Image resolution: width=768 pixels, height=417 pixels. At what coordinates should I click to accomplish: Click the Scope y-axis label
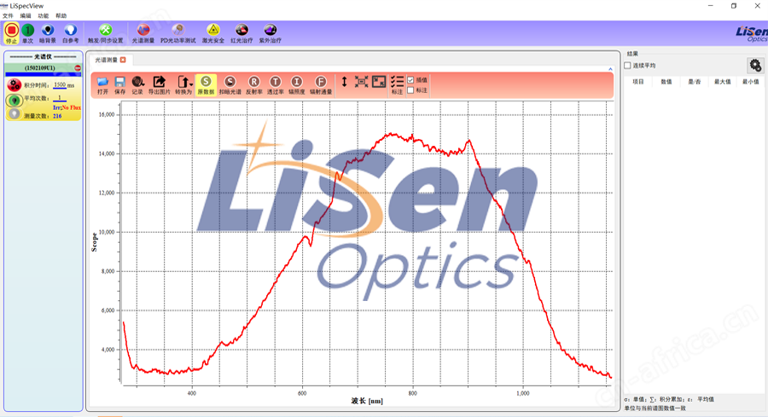(x=95, y=242)
